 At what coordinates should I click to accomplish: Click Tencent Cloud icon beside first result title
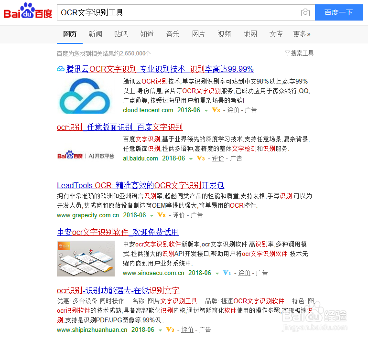pos(61,69)
